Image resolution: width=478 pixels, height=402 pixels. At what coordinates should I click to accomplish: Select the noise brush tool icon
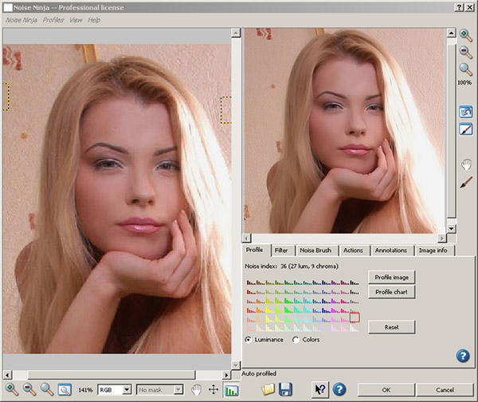[466, 183]
